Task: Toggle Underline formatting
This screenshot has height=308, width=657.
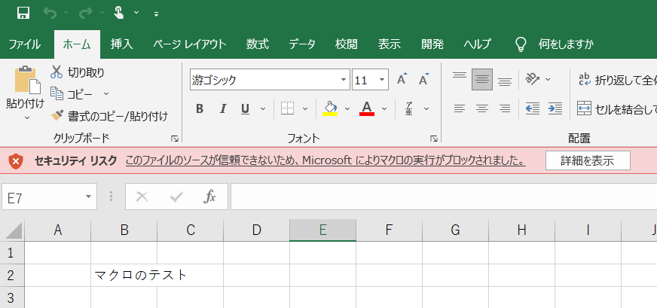Action: coord(245,109)
